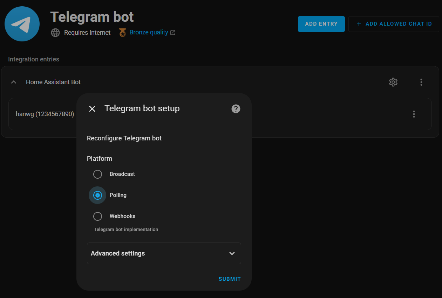The height and width of the screenshot is (298, 442).
Task: Expand the Advanced settings section
Action: click(164, 253)
